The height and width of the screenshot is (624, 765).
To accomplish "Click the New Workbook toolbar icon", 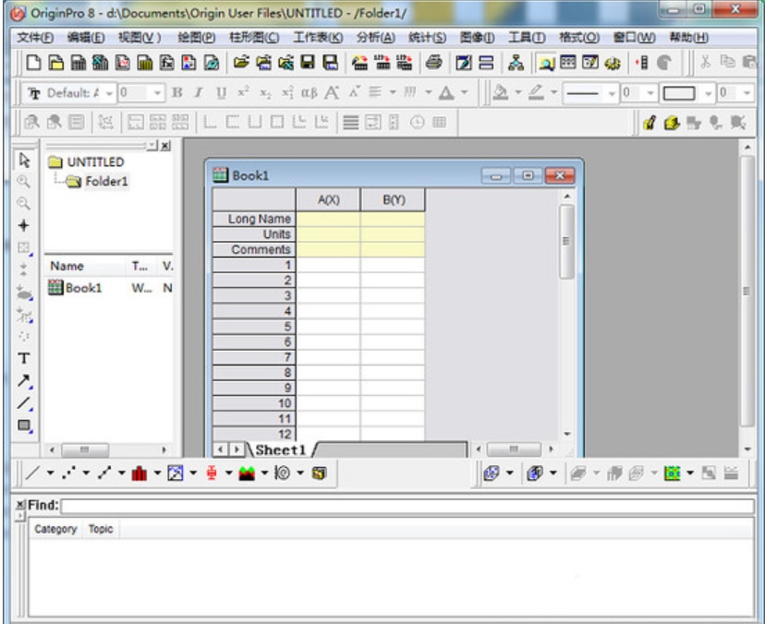I will pos(79,63).
